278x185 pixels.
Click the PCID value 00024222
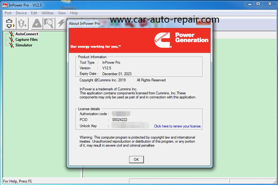coord(120,120)
